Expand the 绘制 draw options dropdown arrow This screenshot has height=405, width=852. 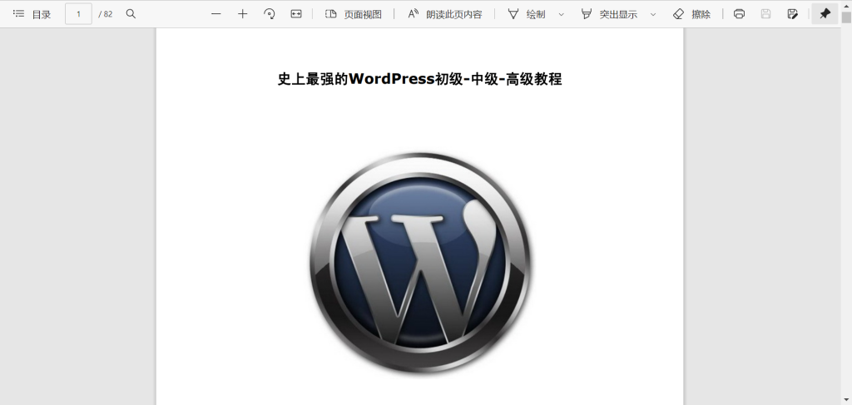562,14
